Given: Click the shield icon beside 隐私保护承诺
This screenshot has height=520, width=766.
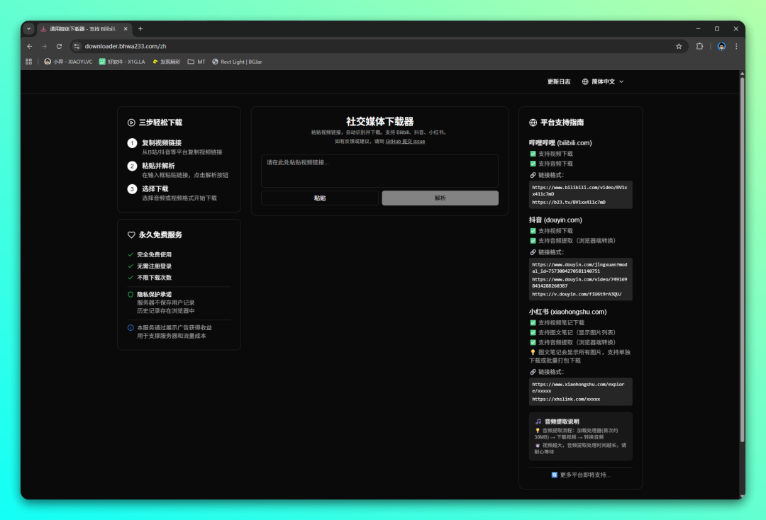Looking at the screenshot, I should [x=131, y=294].
